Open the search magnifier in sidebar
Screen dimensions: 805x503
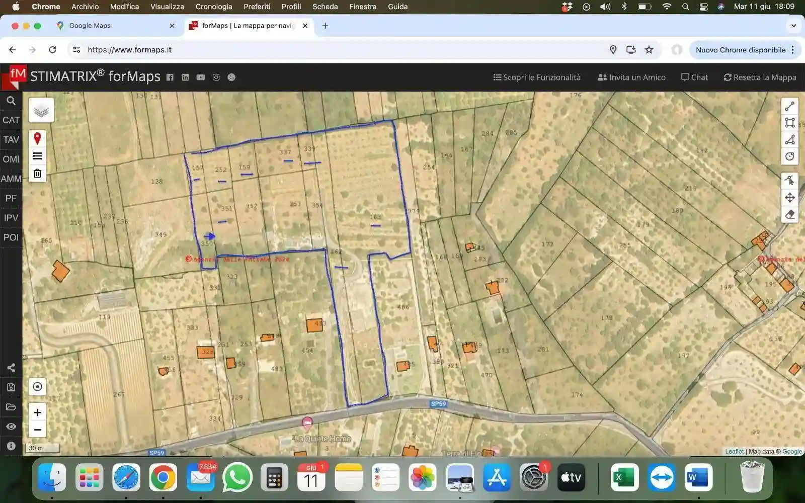pos(11,101)
